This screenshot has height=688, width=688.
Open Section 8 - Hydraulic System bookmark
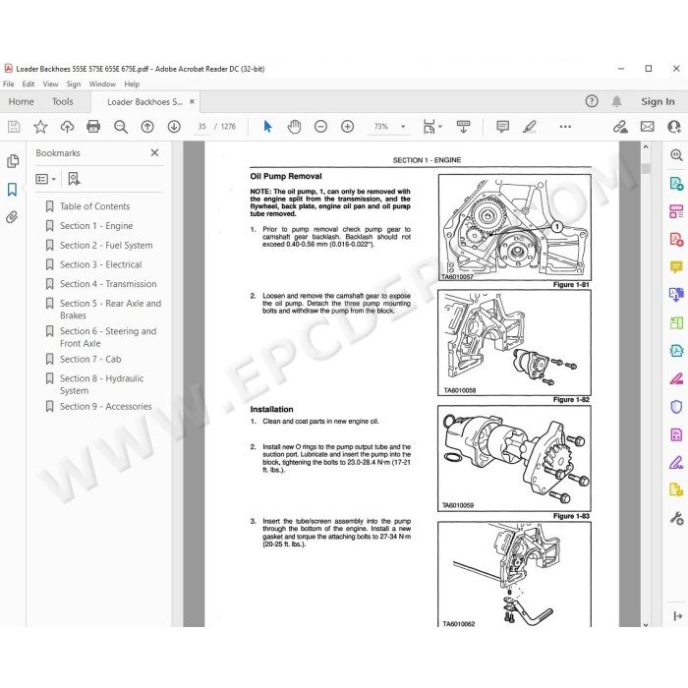[x=102, y=384]
